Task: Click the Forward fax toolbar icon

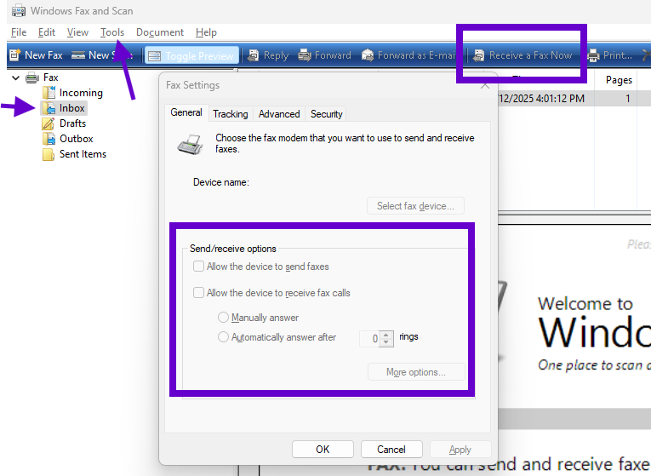Action: pyautogui.click(x=305, y=55)
